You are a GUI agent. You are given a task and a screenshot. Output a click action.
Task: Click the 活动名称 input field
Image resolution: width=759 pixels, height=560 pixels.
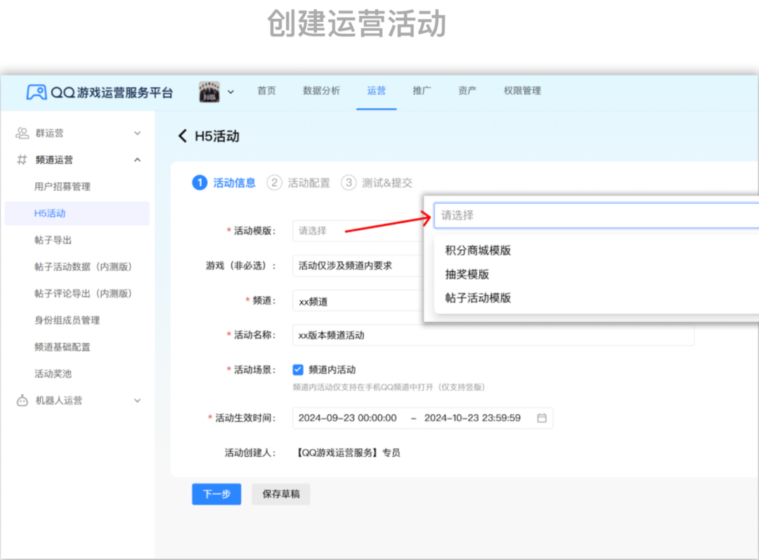[x=492, y=335]
